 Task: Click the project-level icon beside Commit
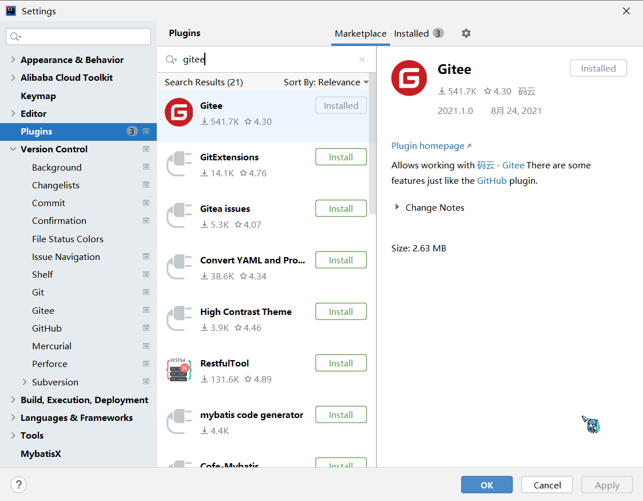coord(146,203)
